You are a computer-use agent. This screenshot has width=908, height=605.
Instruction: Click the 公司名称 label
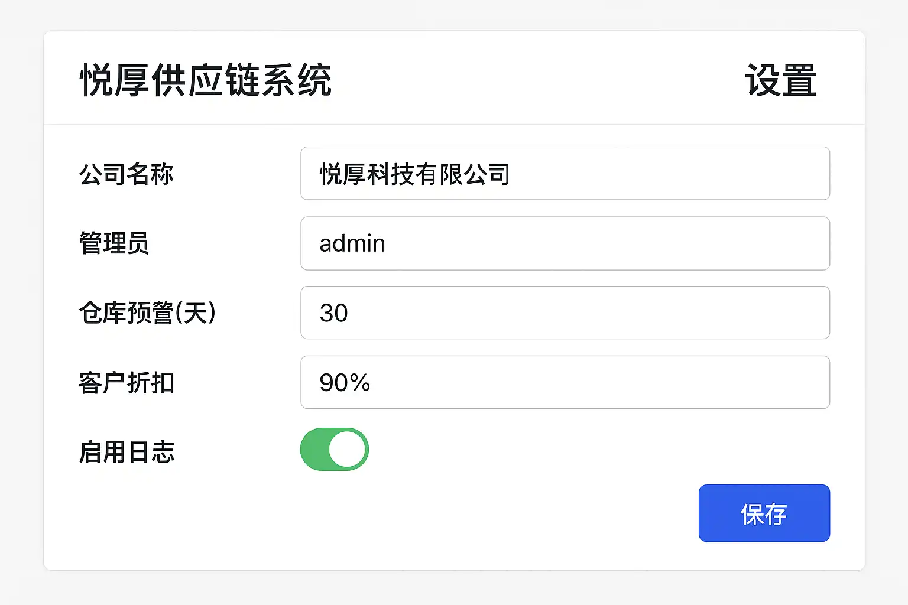click(126, 174)
